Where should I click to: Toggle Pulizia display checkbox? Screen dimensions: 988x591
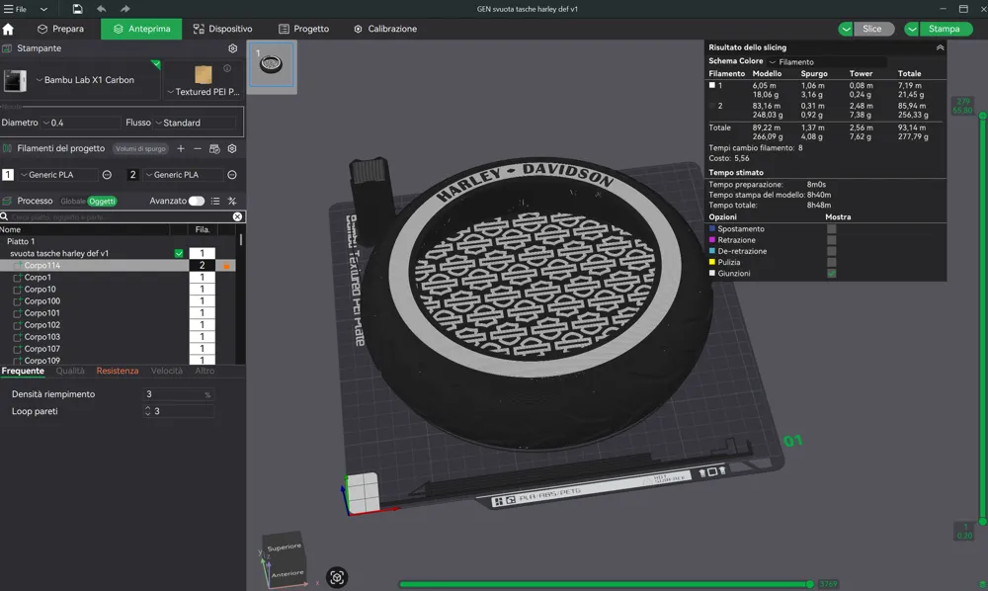tap(832, 262)
